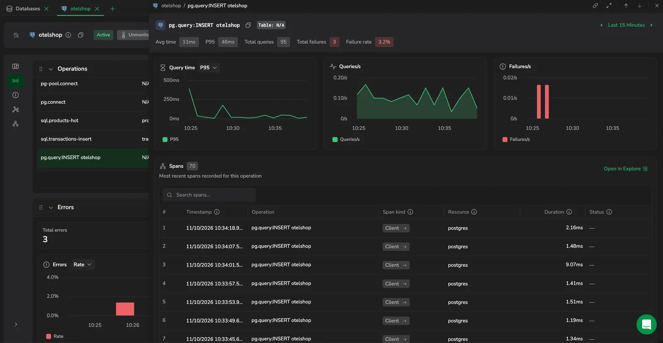The height and width of the screenshot is (343, 663).
Task: Expand the collapsed left sidebar
Action: (x=16, y=324)
